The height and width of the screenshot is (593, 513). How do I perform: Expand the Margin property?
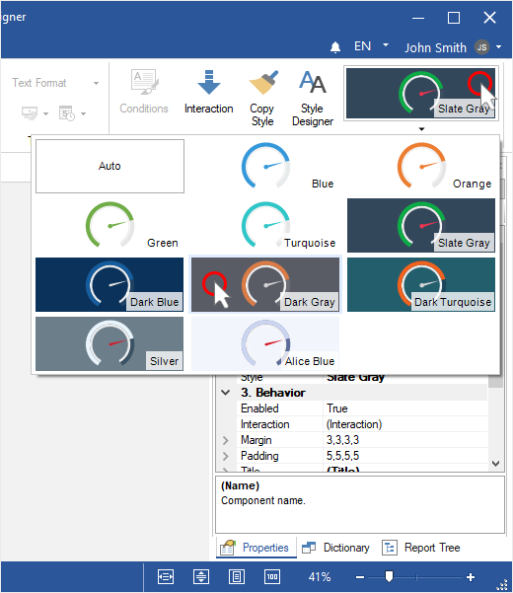pos(226,440)
